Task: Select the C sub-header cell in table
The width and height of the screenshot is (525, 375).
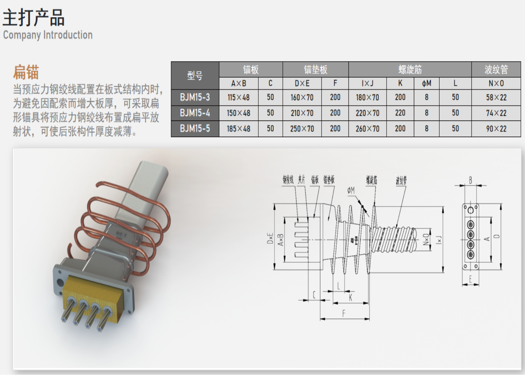Action: click(270, 83)
